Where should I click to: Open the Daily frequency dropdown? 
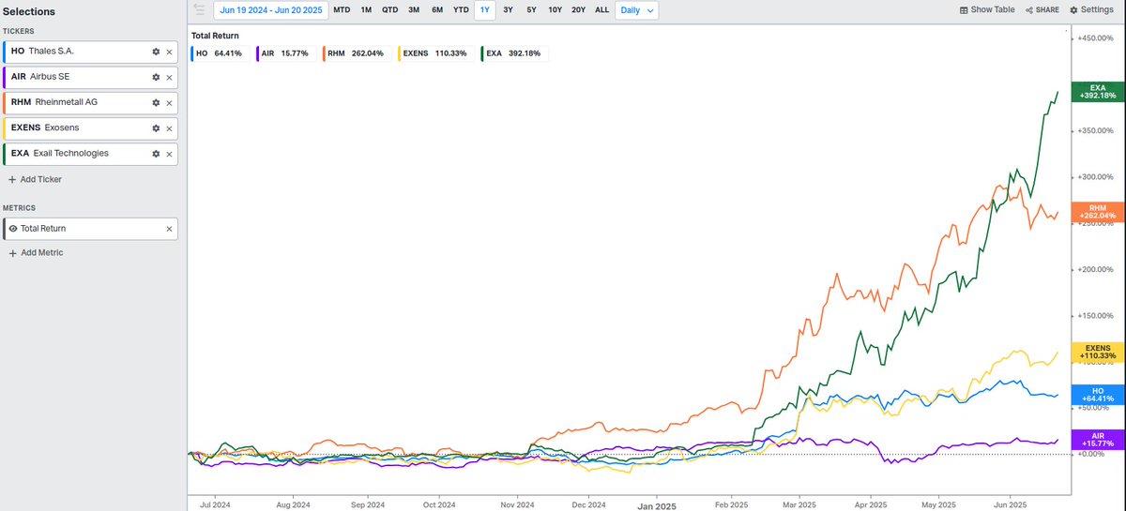tap(637, 10)
